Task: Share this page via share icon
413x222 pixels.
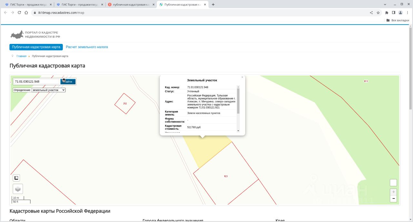Action: point(371,13)
